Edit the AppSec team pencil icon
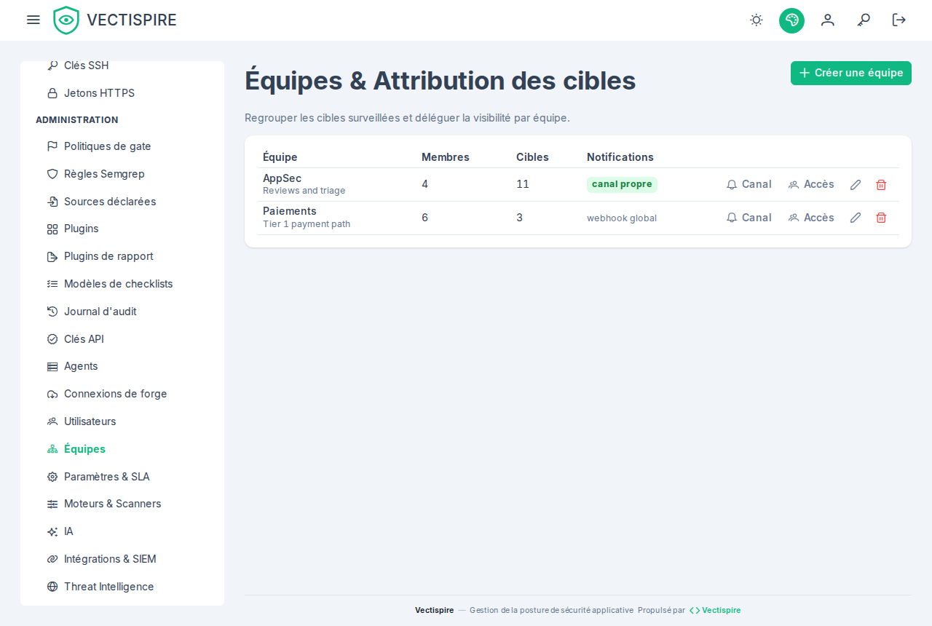The width and height of the screenshot is (932, 626). pyautogui.click(x=856, y=185)
